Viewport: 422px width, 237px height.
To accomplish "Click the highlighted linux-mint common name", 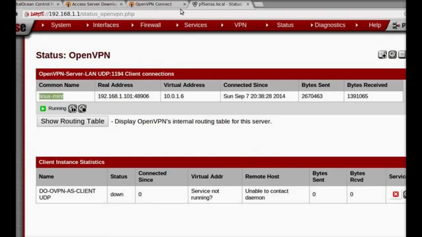I will [51, 96].
